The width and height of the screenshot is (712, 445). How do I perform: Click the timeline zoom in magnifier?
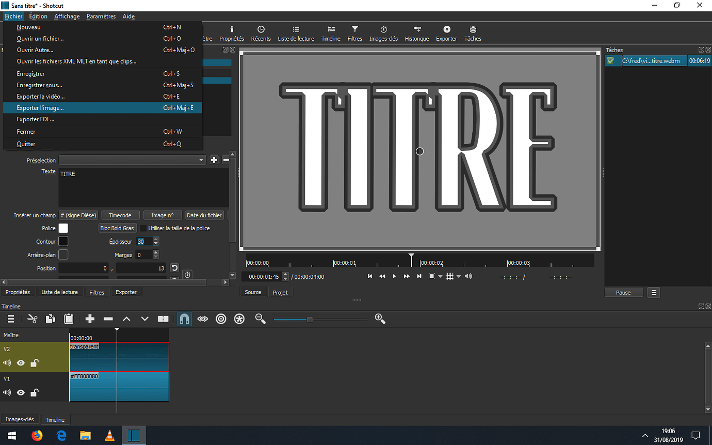pos(380,319)
